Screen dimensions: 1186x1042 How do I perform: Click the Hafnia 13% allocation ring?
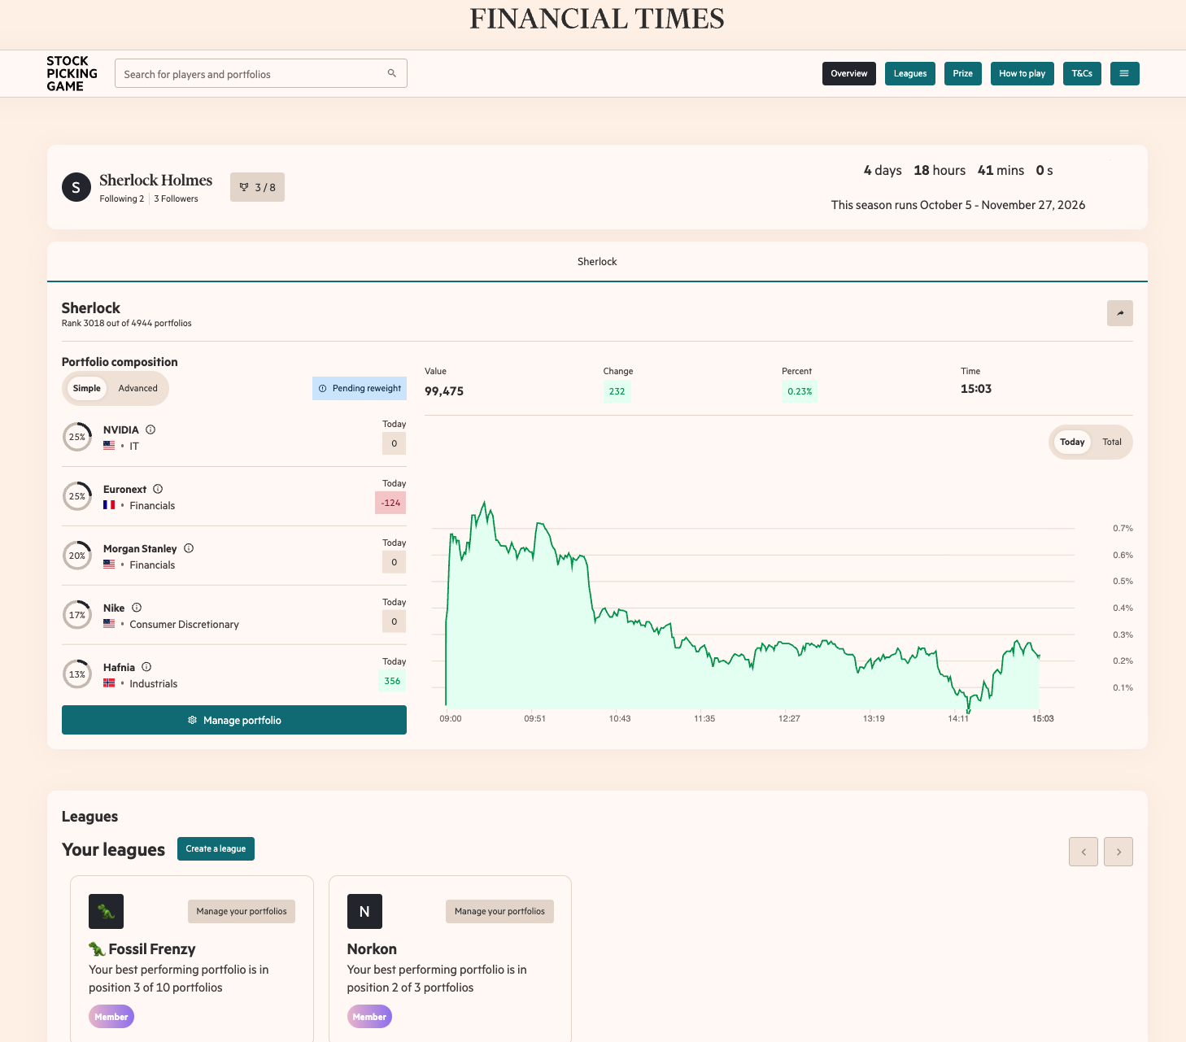point(77,674)
